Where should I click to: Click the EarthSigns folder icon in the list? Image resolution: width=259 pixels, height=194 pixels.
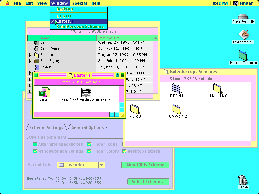37,61
